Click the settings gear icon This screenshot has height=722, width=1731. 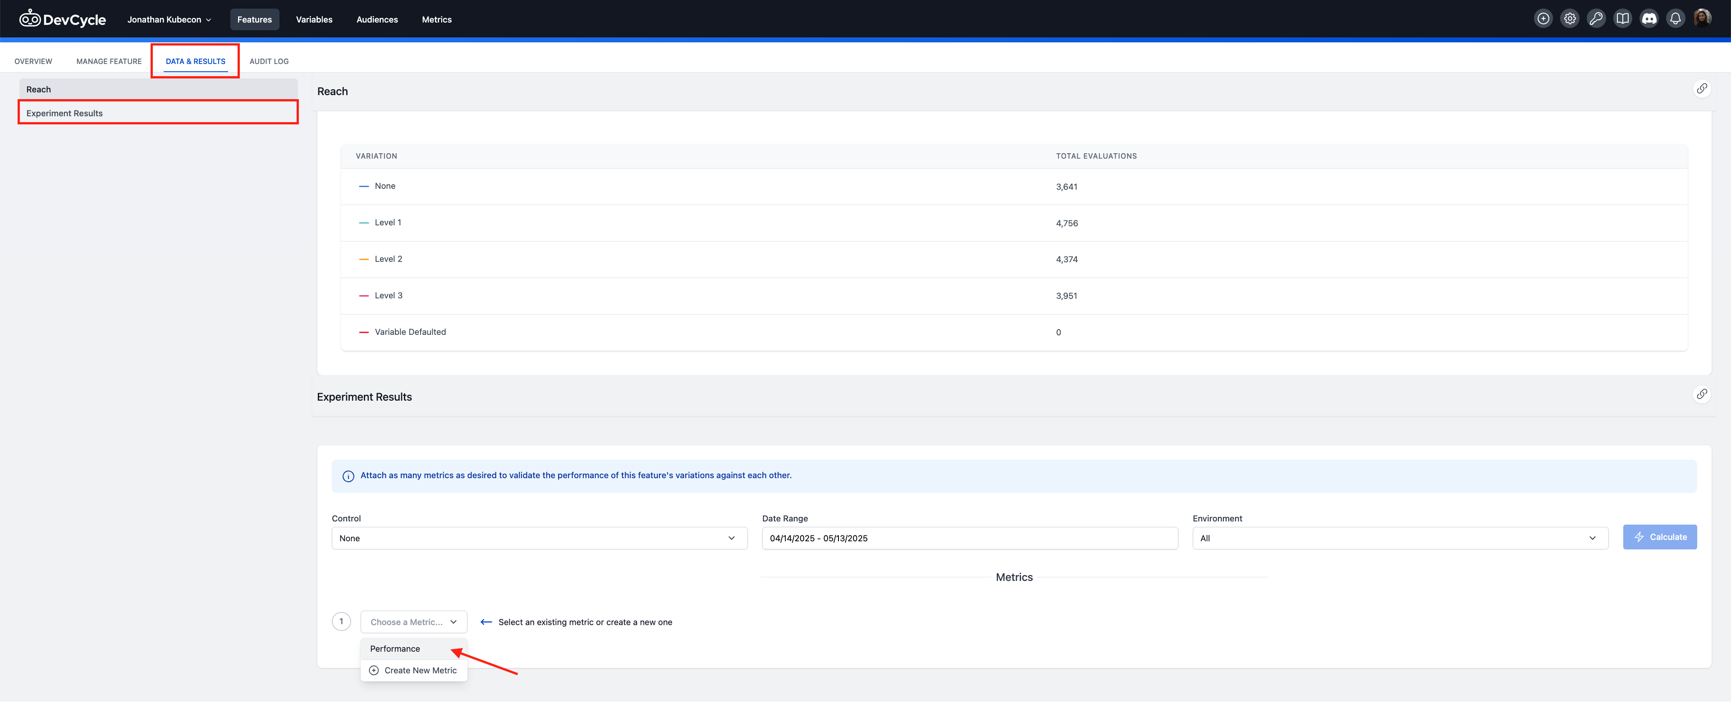pos(1570,18)
